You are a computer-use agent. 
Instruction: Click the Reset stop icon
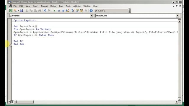pyautogui.click(x=63, y=11)
